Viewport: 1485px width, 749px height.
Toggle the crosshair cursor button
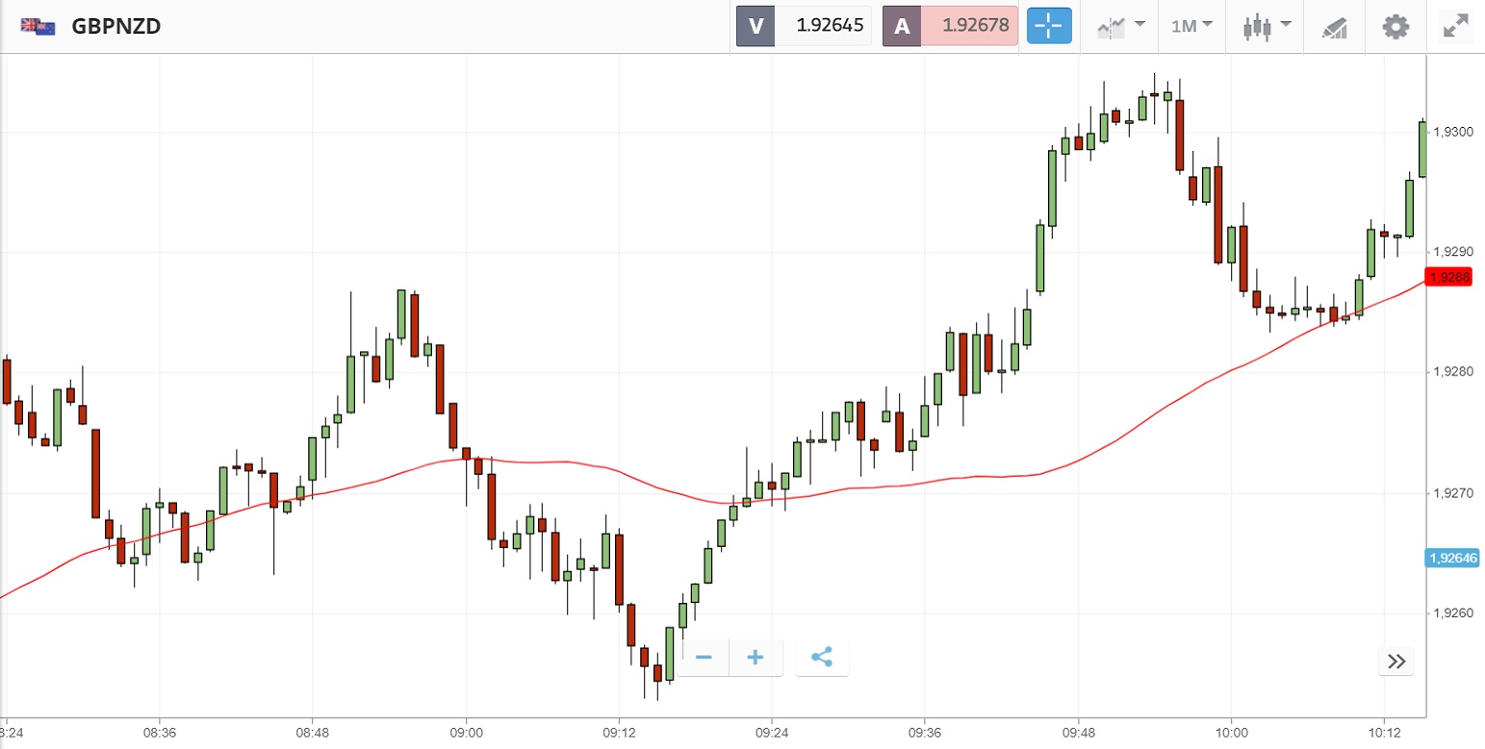1049,26
